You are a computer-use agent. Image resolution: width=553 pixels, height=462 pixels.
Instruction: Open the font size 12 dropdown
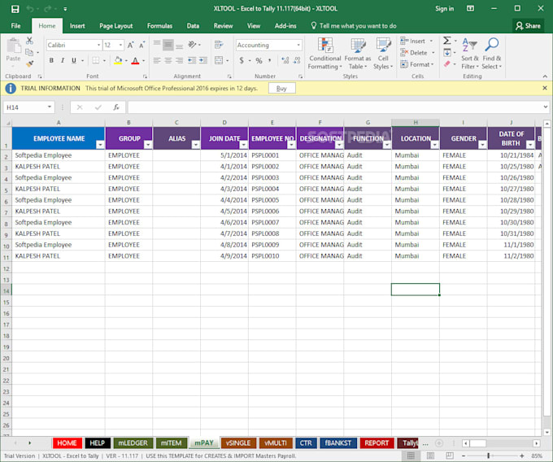tap(120, 45)
